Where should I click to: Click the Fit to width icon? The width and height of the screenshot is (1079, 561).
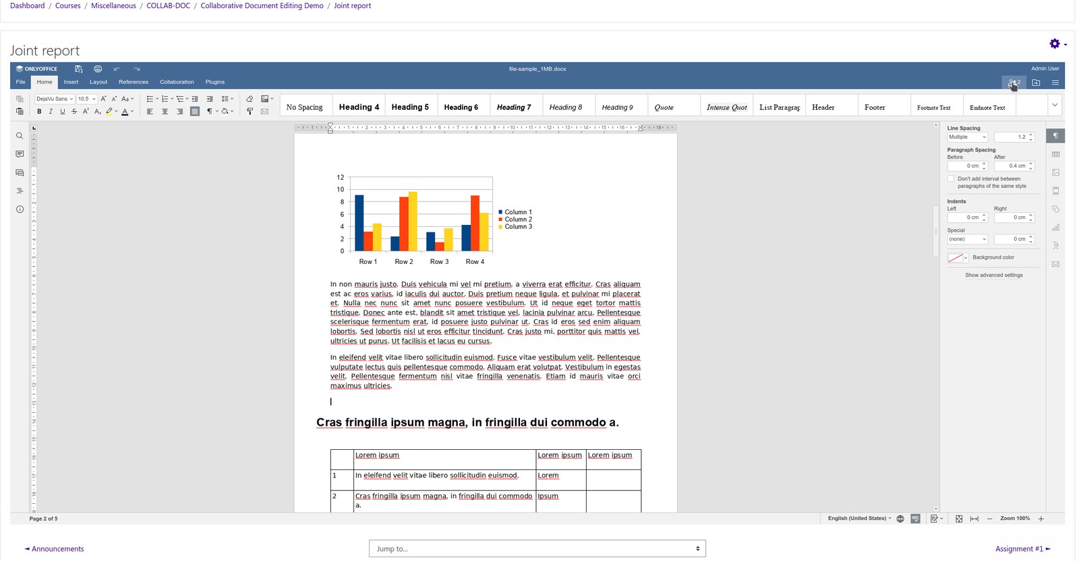(x=974, y=519)
